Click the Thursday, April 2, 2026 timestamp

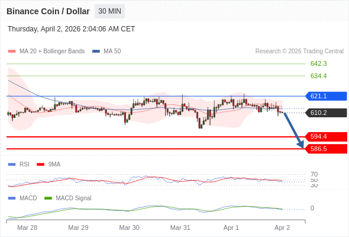71,29
